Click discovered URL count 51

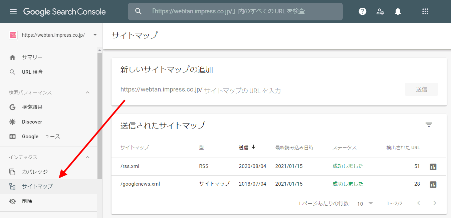point(417,166)
